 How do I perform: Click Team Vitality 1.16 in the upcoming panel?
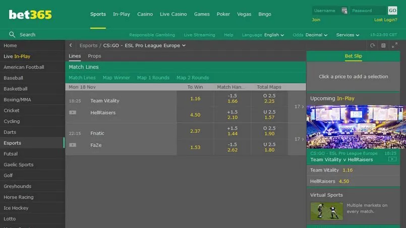(x=353, y=170)
